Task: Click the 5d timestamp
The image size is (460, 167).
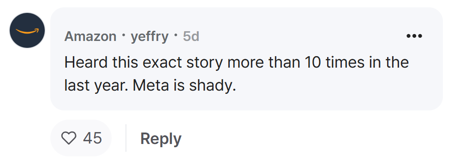Action: (x=191, y=36)
